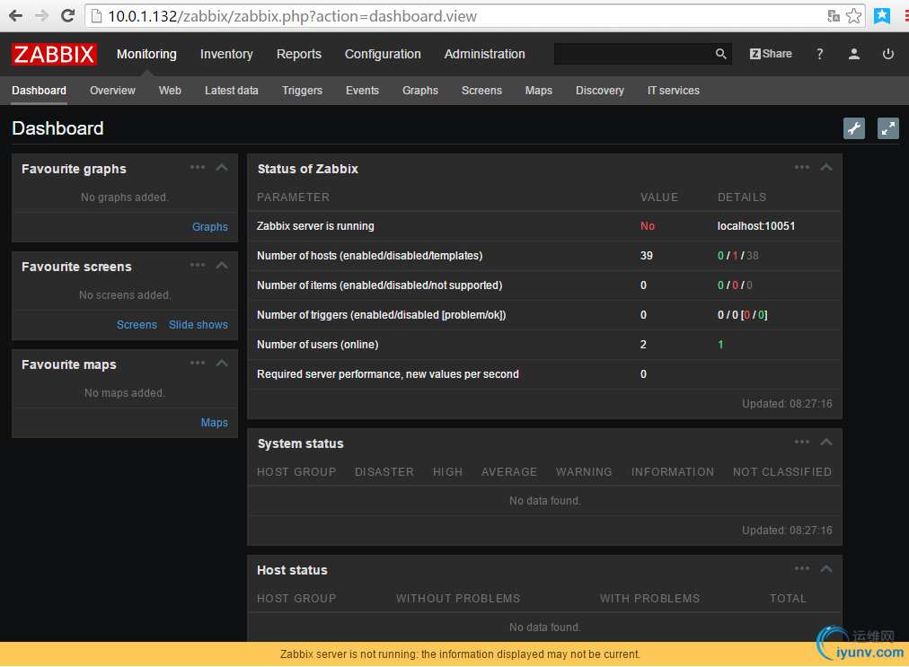This screenshot has height=667, width=909.
Task: Open the help question mark
Action: (x=820, y=54)
